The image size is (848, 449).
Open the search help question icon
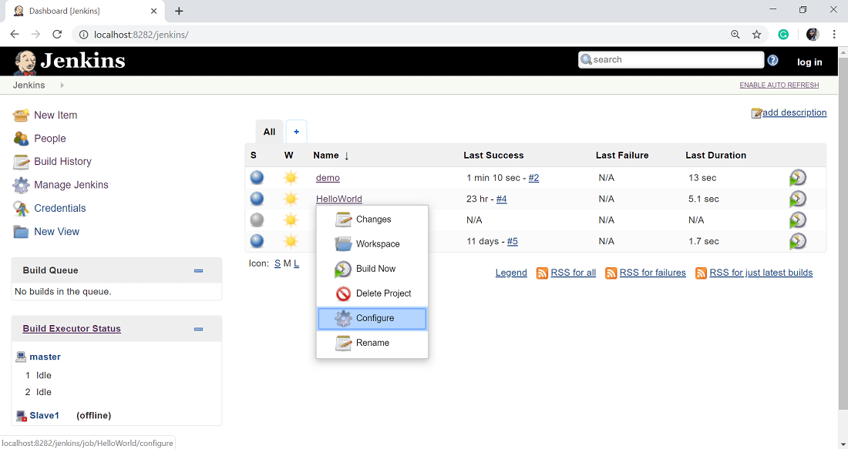tap(772, 61)
